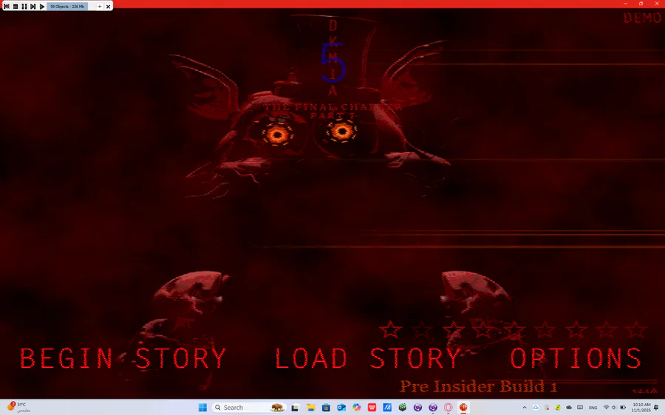This screenshot has height=415, width=665.
Task: Open the weather widget showing 31°C
Action: 18,408
